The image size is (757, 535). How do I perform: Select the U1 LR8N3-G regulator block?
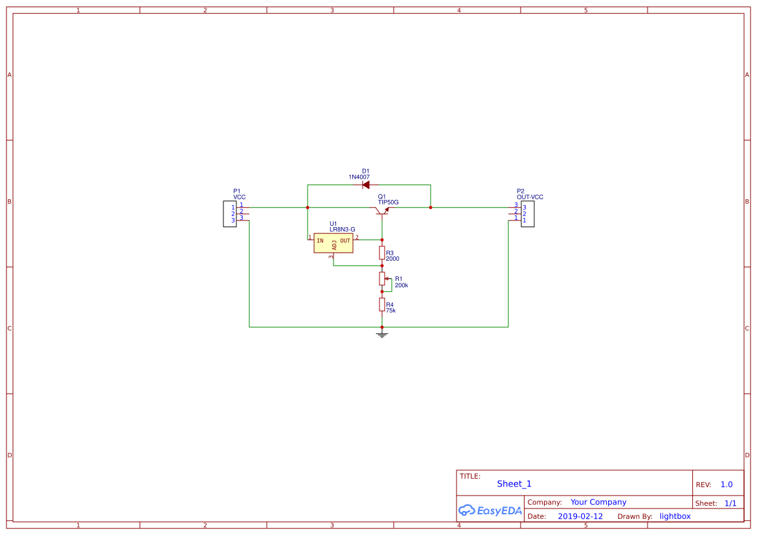(x=333, y=243)
